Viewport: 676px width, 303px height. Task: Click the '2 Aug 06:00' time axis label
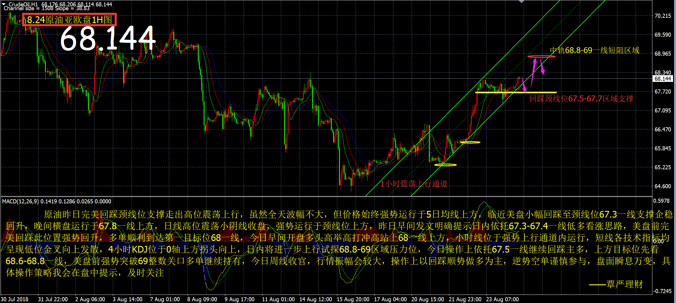click(x=90, y=299)
